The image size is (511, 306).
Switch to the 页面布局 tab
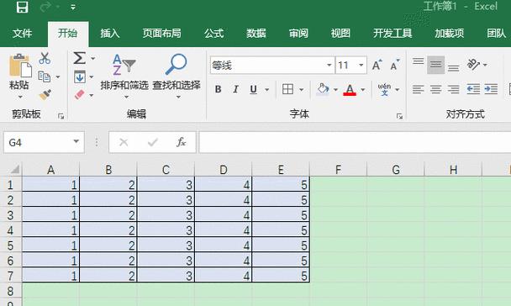point(161,34)
